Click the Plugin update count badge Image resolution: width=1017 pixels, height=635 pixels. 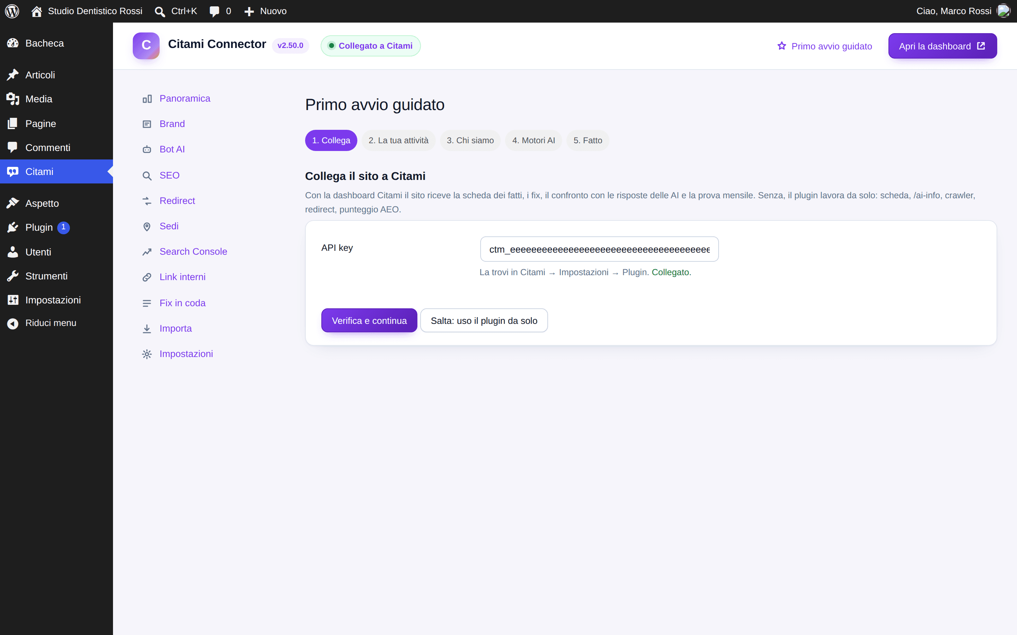[x=64, y=227]
